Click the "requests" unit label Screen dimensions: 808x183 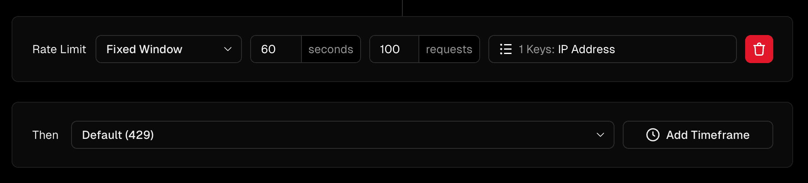click(x=449, y=49)
